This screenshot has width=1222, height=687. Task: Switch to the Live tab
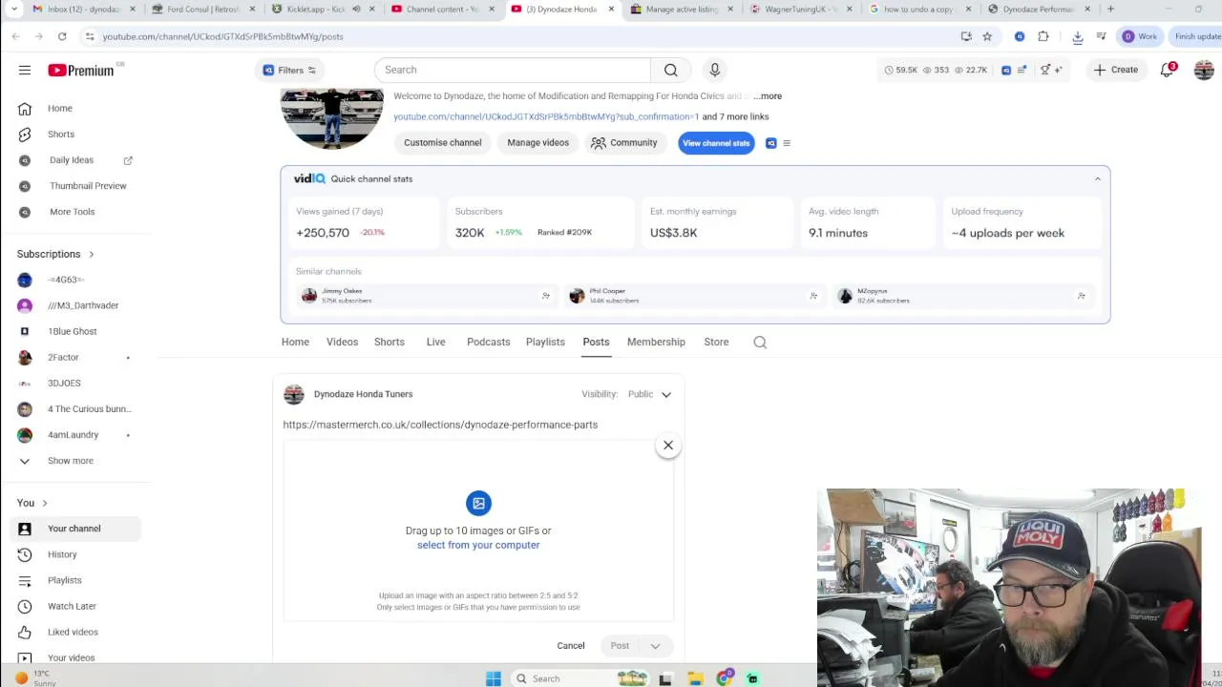click(x=435, y=342)
